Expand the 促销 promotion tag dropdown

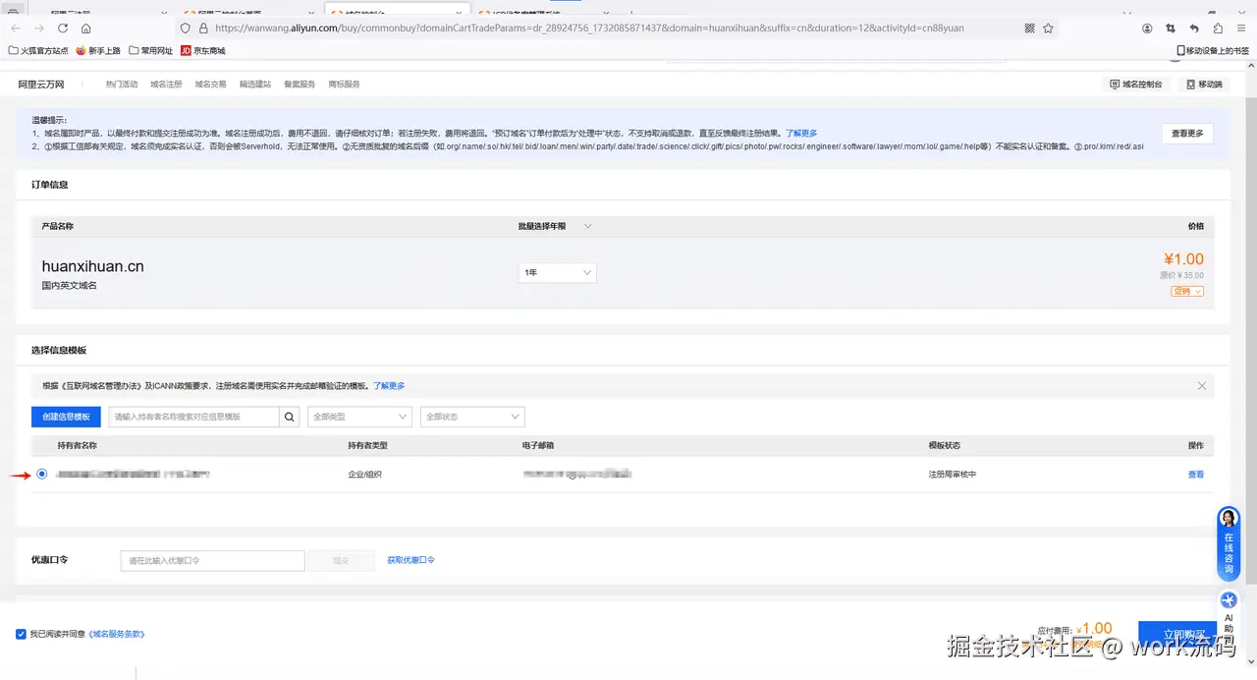[1187, 291]
